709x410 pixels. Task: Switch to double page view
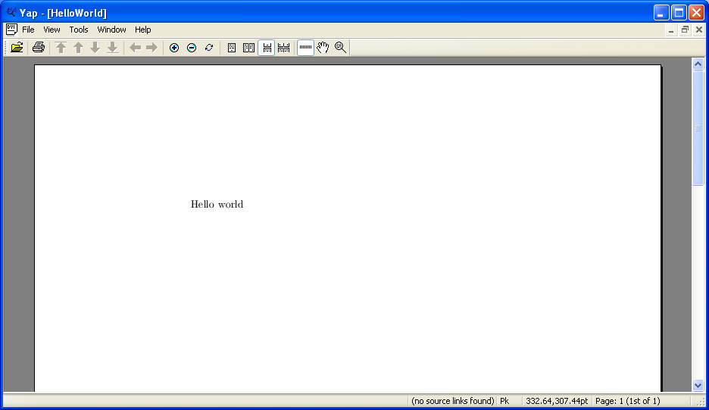click(x=248, y=48)
